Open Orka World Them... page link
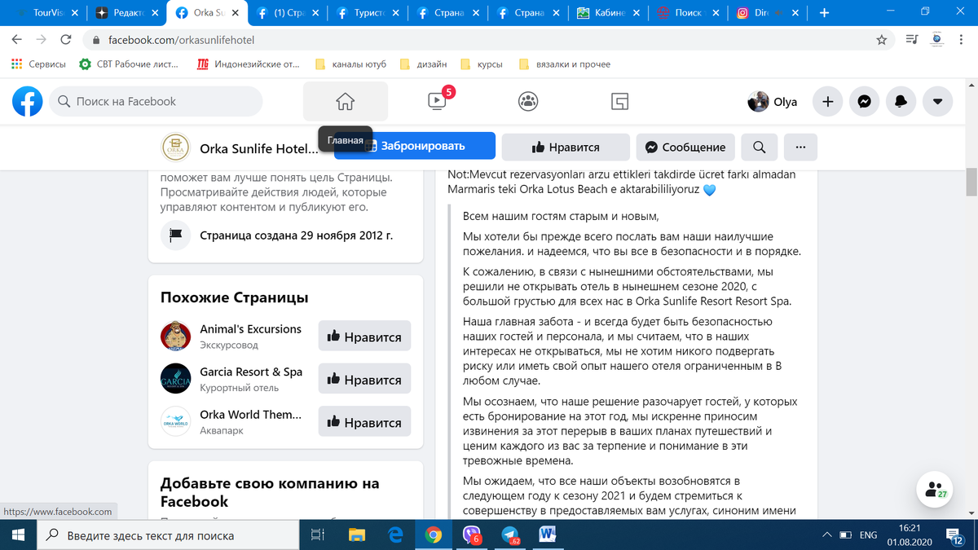Viewport: 978px width, 550px height. tap(250, 414)
